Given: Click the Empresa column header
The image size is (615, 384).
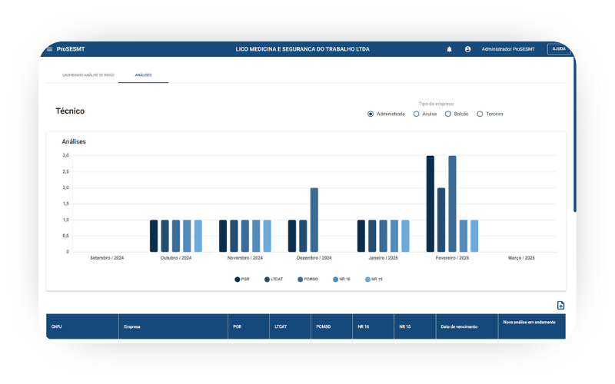Looking at the screenshot, I should pyautogui.click(x=132, y=326).
